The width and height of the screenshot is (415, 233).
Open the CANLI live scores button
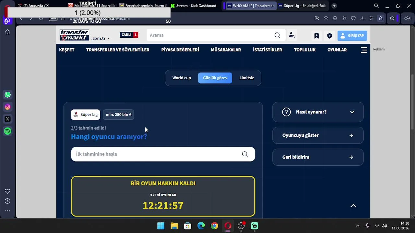point(129,35)
